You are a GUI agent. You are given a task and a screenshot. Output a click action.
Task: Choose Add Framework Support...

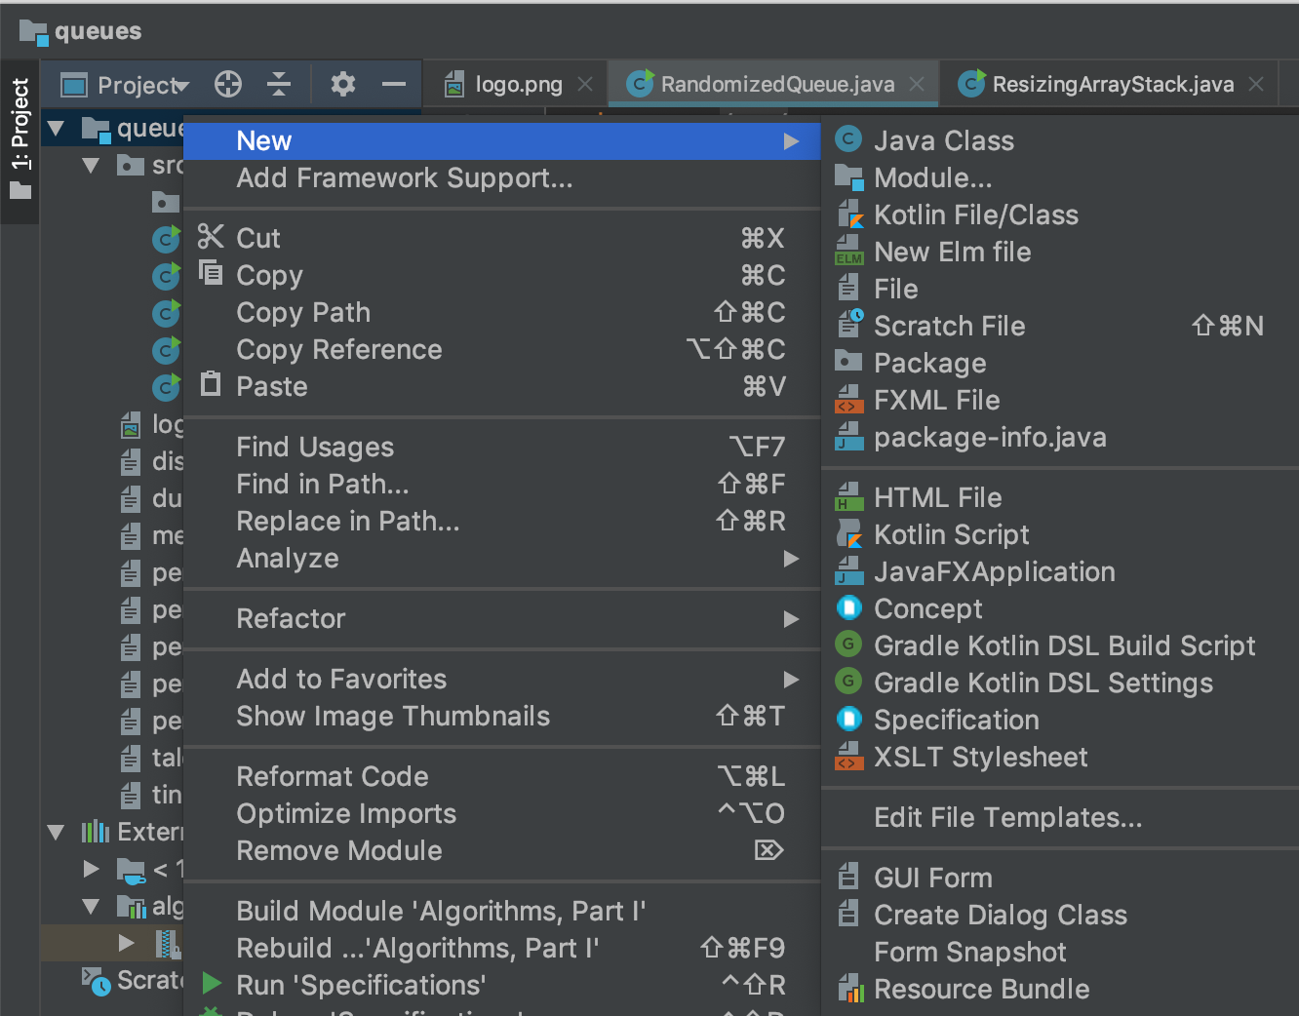point(502,178)
